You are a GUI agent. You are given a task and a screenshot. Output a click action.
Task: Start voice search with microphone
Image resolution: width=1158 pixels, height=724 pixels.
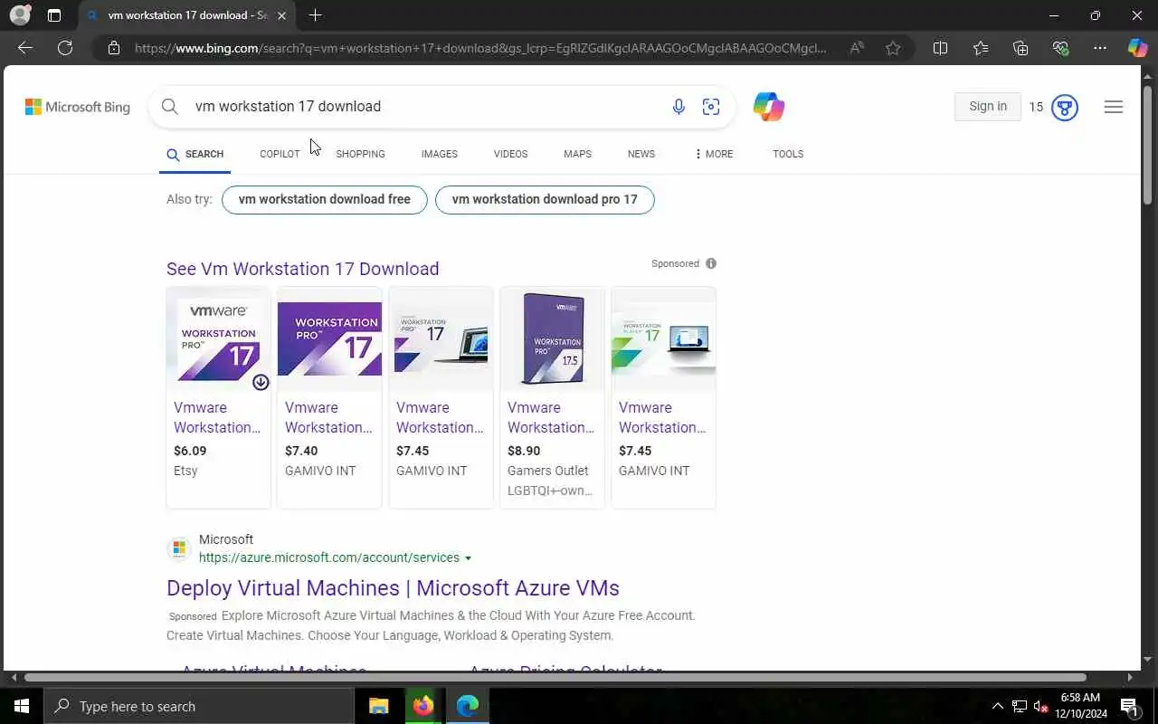point(679,107)
